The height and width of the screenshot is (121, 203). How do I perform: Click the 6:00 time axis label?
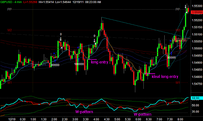pyautogui.click(x=138, y=119)
